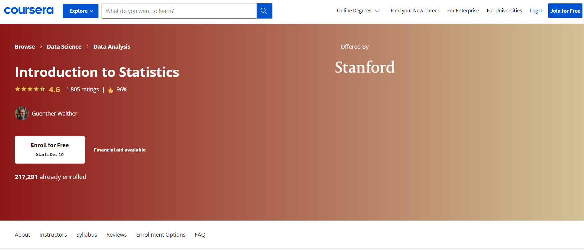Go to the Syllabus tab

coord(87,235)
